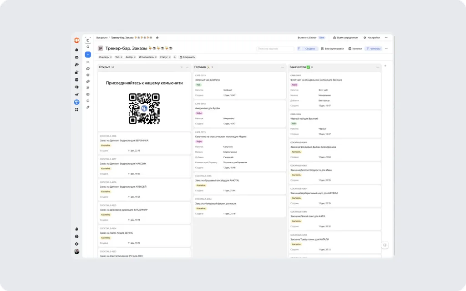This screenshot has height=291, width=466.
Task: Click the blue plus create-task button
Action: (88, 55)
